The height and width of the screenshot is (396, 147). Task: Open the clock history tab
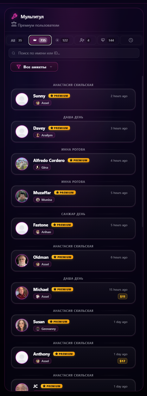tap(131, 40)
